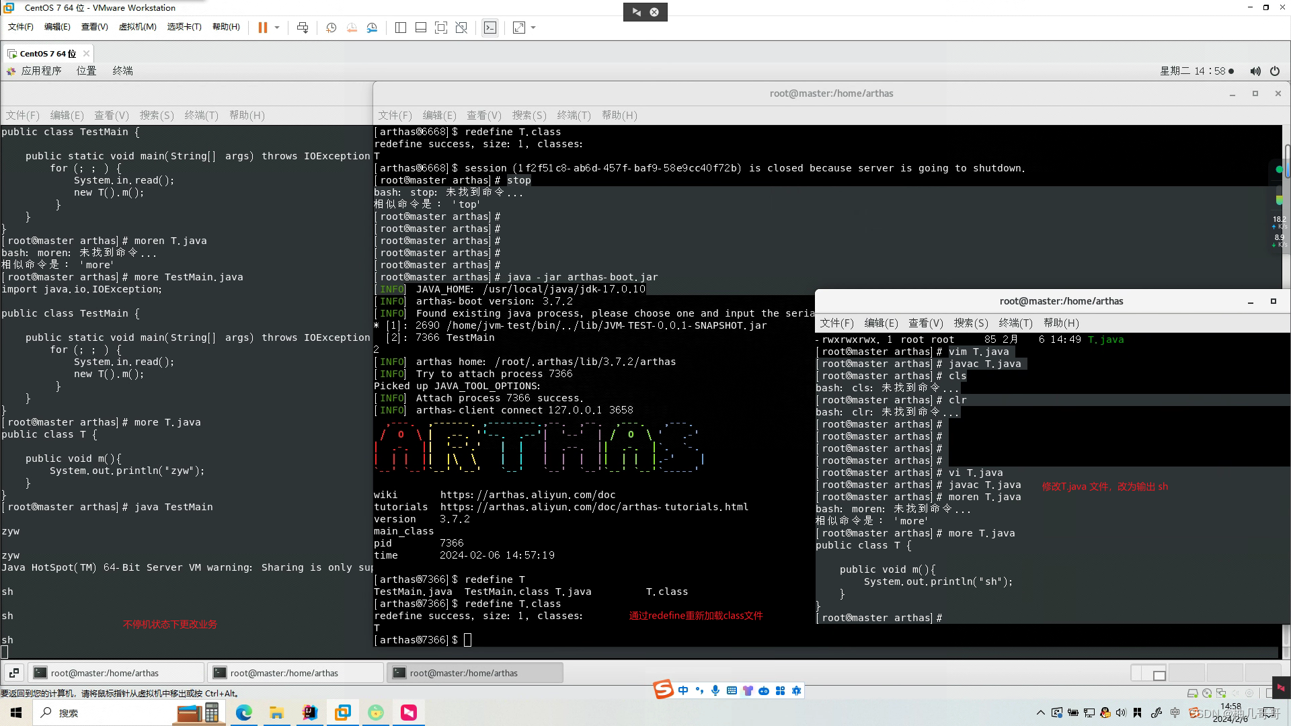
Task: Open the GNOME 位置 menu
Action: point(86,71)
